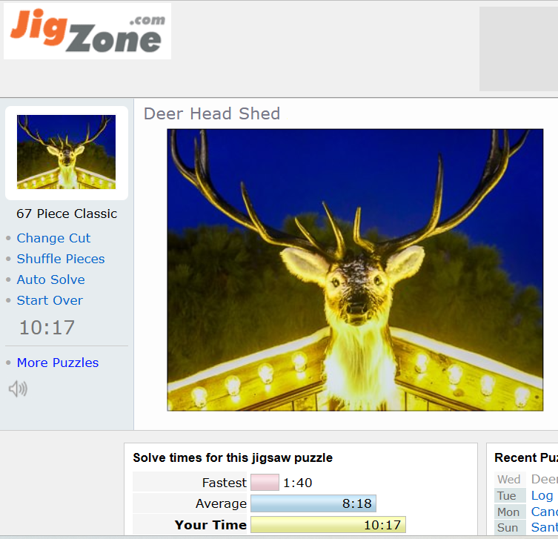
Task: Click the Fastest row label
Action: 225,483
